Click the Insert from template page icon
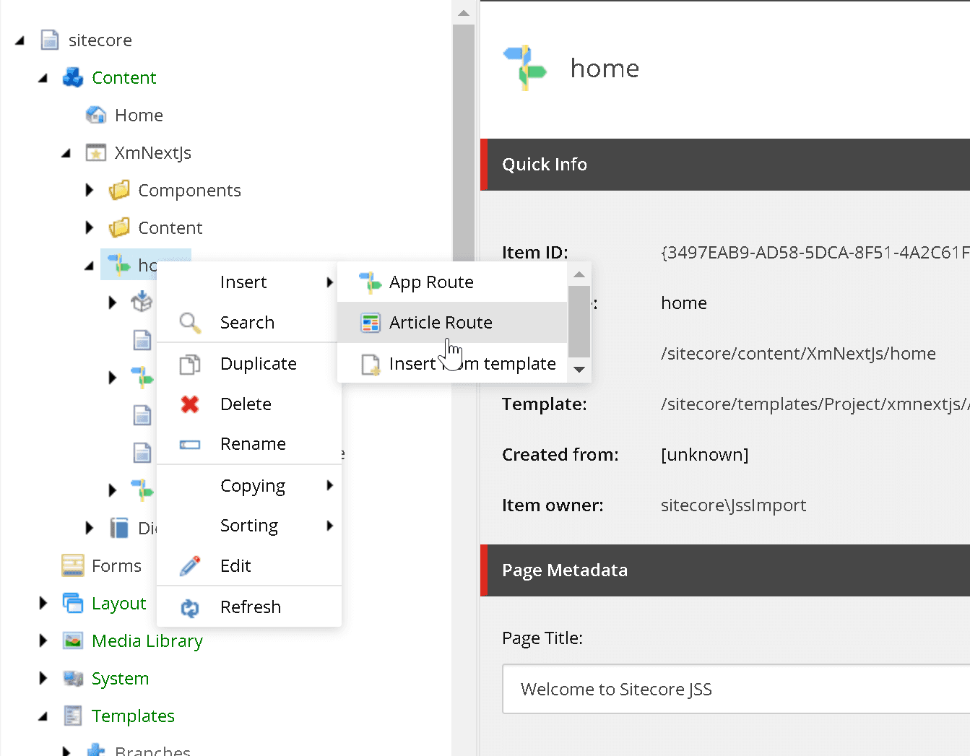The height and width of the screenshot is (756, 970). pos(371,364)
